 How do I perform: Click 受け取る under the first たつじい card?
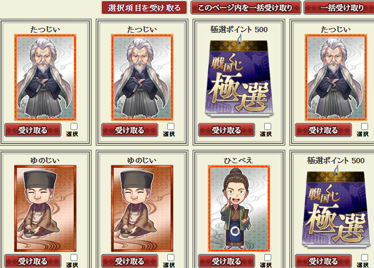coord(33,130)
